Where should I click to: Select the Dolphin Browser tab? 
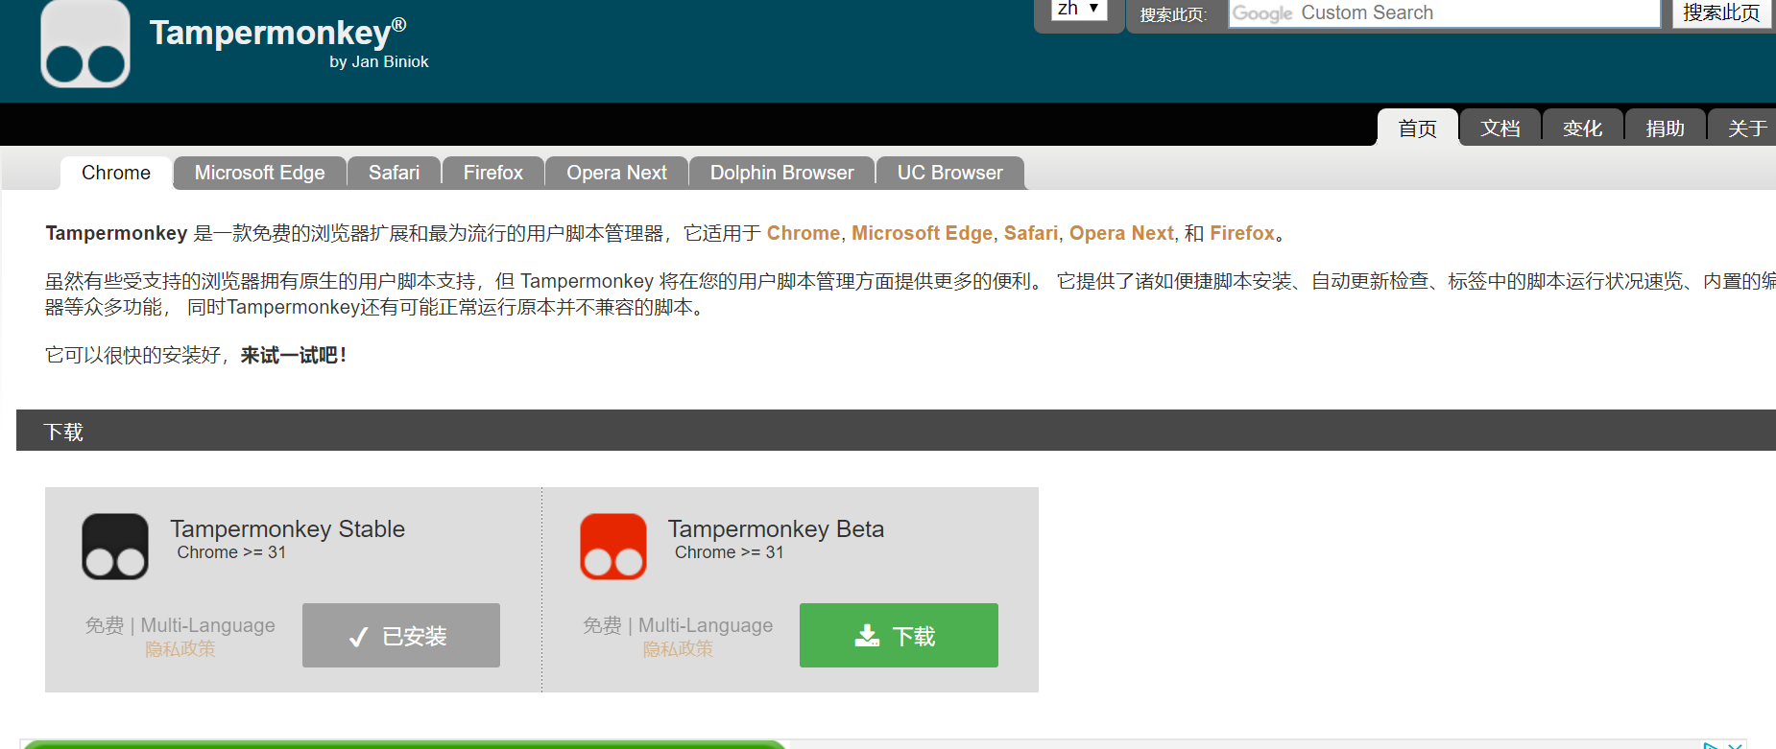tap(782, 173)
